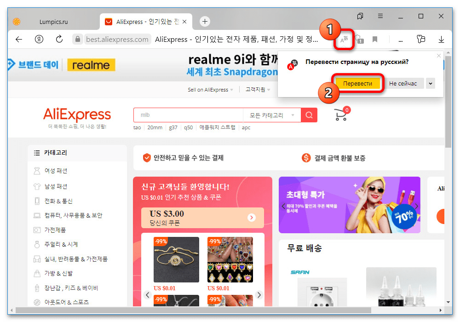
Task: Open the browser hamburger menu
Action: 380,16
